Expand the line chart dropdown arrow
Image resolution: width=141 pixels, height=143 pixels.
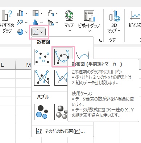coord(26,23)
